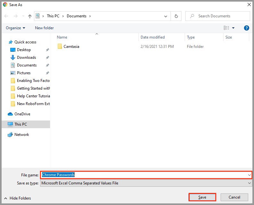Image resolution: width=254 pixels, height=205 pixels.
Task: Open the Organize menu
Action: click(x=15, y=28)
